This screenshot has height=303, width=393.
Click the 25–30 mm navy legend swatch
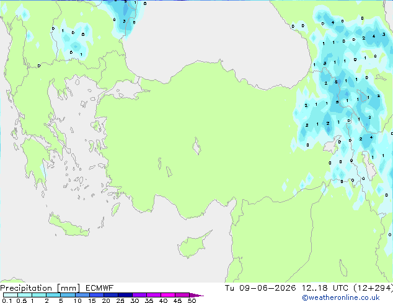point(125,295)
